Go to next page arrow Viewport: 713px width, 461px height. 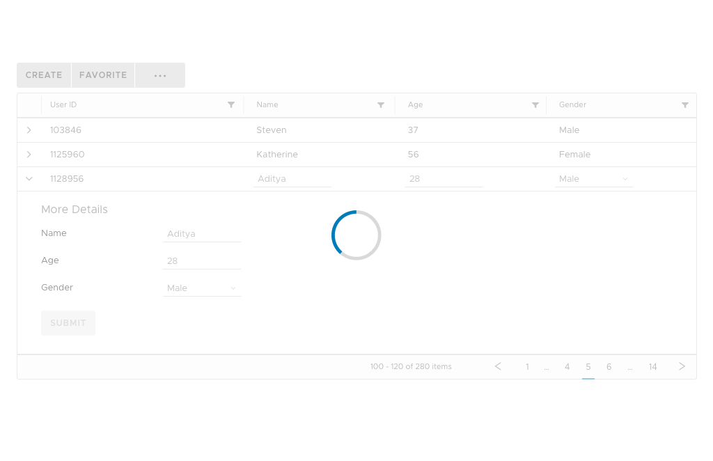(682, 366)
